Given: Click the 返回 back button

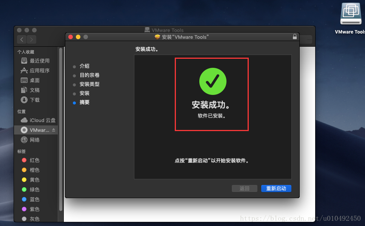Looking at the screenshot, I should (x=245, y=188).
